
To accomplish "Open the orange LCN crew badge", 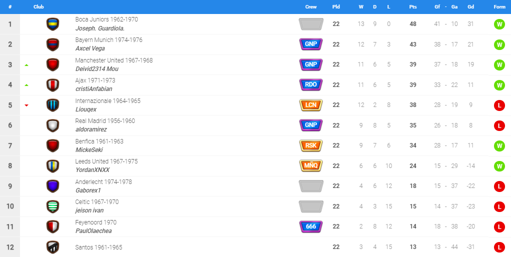I will click(x=311, y=105).
